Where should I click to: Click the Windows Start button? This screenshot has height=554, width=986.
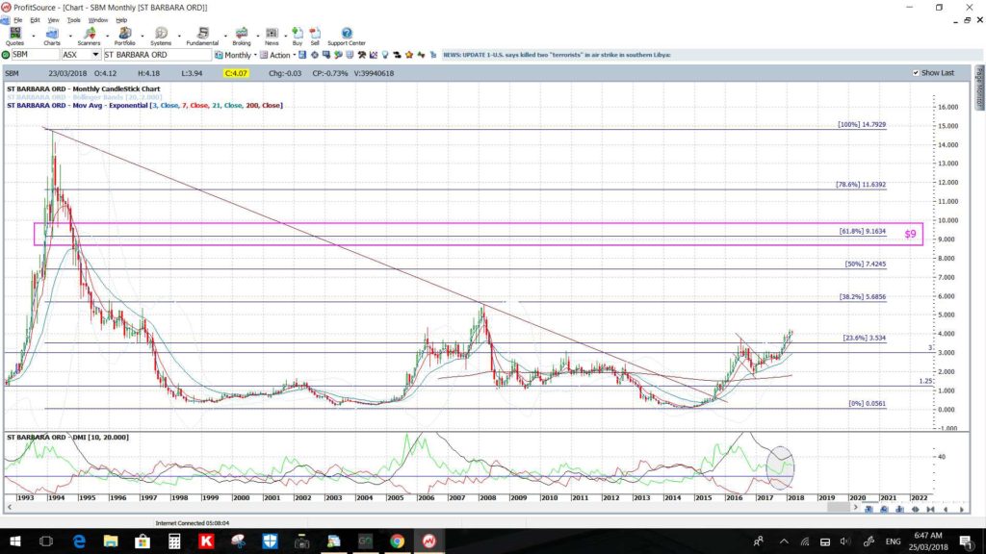point(14,541)
